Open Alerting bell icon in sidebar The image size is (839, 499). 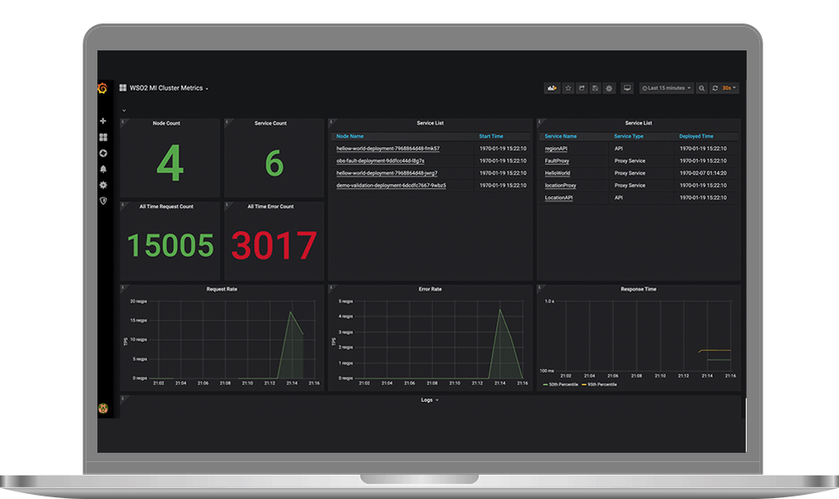click(x=103, y=169)
